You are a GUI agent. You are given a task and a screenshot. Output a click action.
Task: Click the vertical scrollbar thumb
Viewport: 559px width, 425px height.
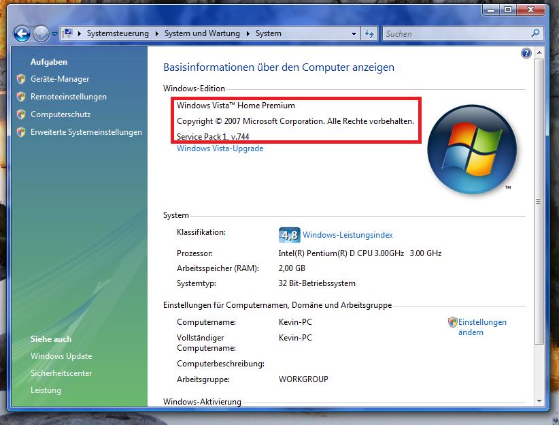(x=539, y=202)
